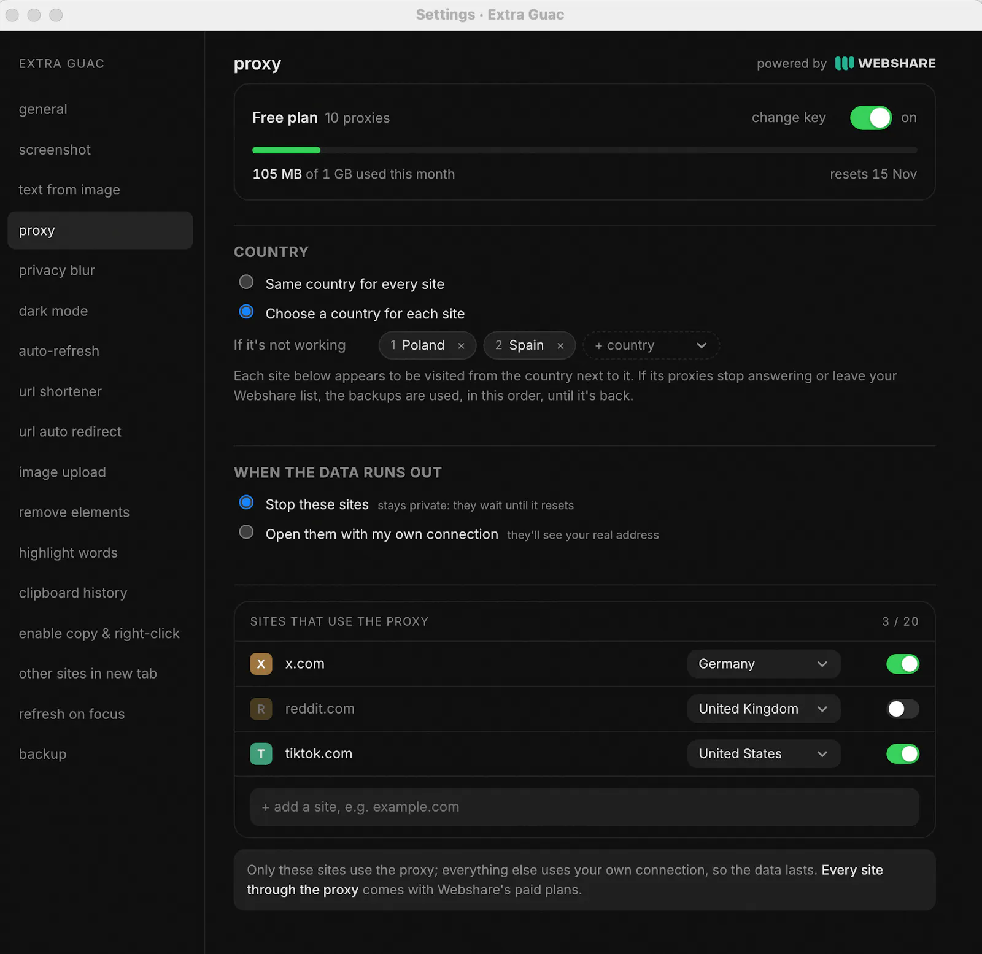
Task: Click the resets 15 Nov text
Action: [873, 174]
